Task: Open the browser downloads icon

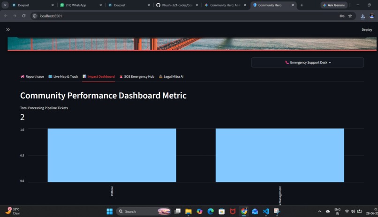Action: [x=363, y=16]
